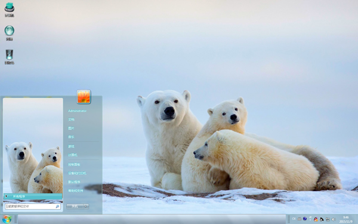Click the CH input language indicator
Viewport: 358px width, 224px height.
coord(294,219)
